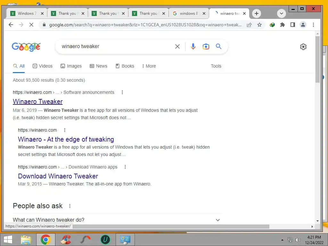Open the Internet Download Manager extension icon

(x=272, y=25)
